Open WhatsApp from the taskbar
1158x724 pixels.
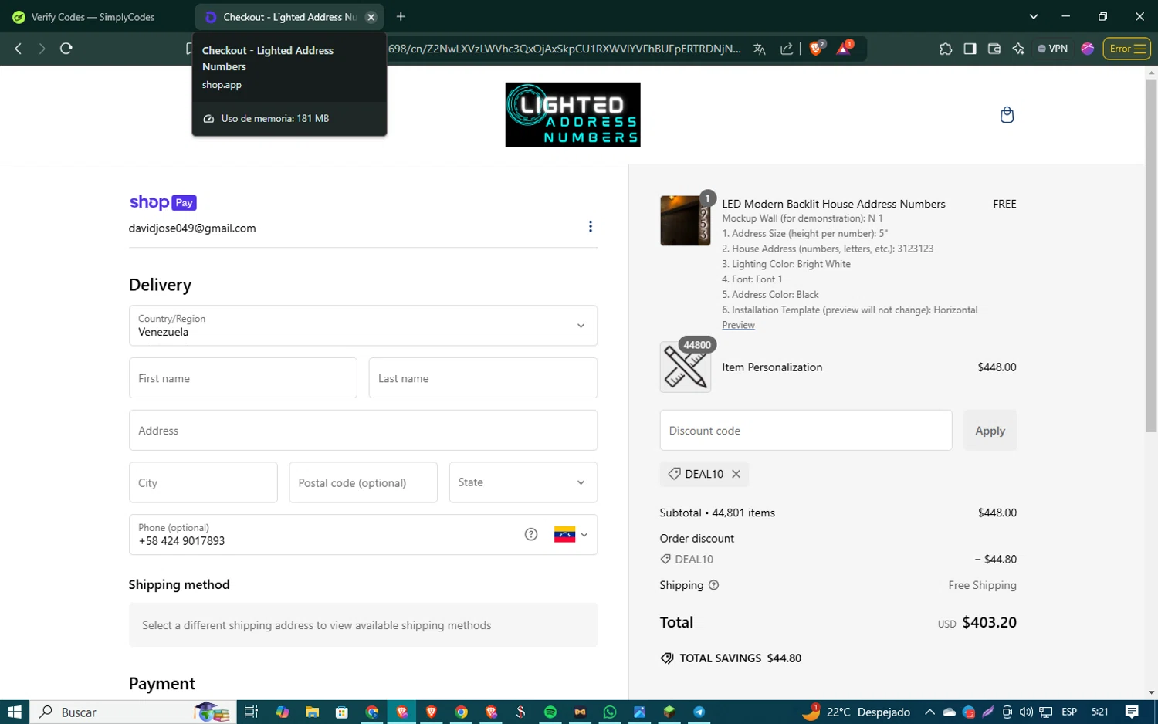coord(610,712)
